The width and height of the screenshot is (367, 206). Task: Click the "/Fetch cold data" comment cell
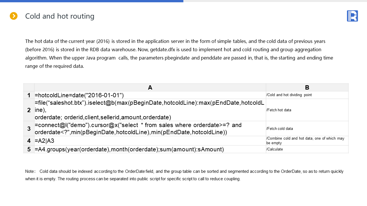(x=279, y=129)
